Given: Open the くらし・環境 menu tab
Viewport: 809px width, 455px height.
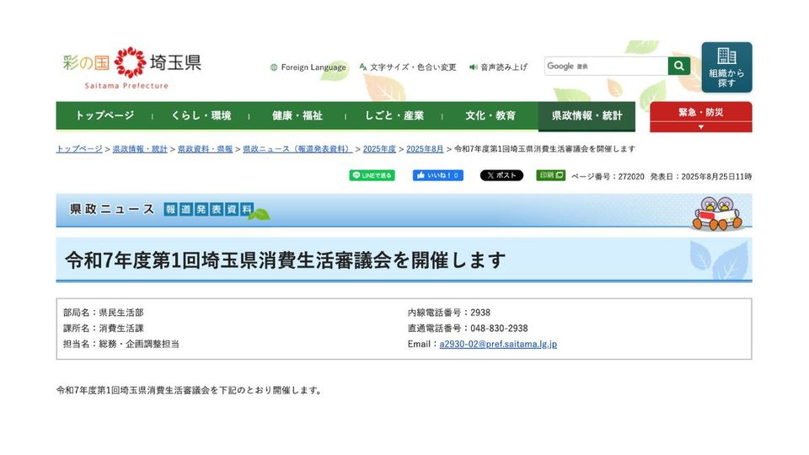Looking at the screenshot, I should 201,116.
